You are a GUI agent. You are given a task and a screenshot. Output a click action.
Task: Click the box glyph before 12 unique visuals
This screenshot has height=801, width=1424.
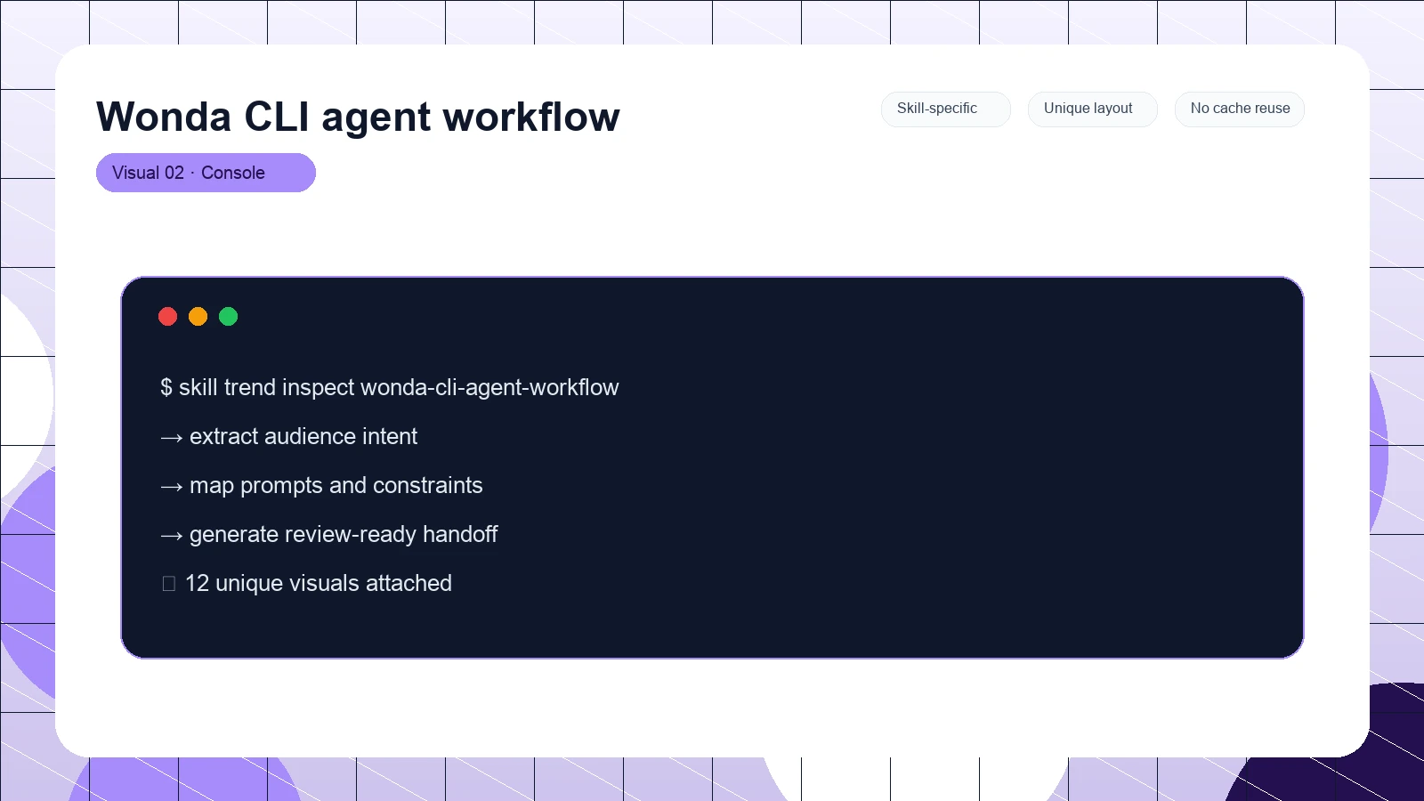coord(168,584)
